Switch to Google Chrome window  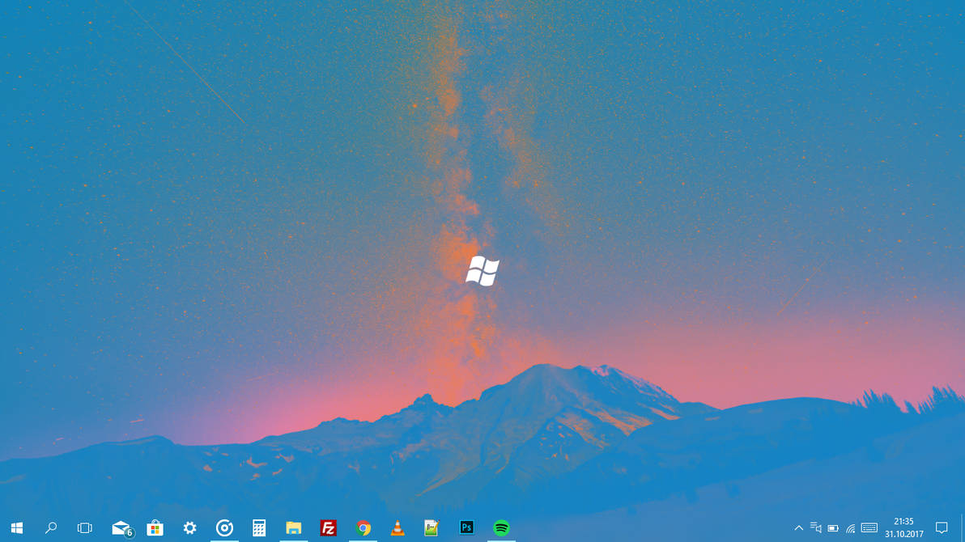[x=363, y=528]
